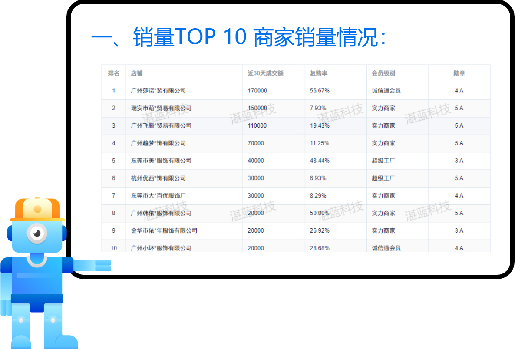
Task: Click the 56.67% repurchase rate value
Action: (x=320, y=91)
